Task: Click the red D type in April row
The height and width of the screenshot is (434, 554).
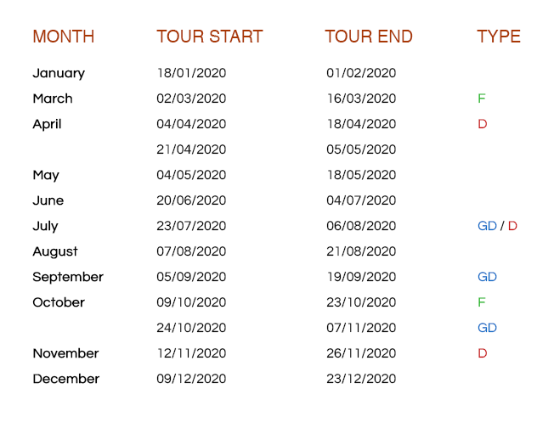Action: point(483,124)
